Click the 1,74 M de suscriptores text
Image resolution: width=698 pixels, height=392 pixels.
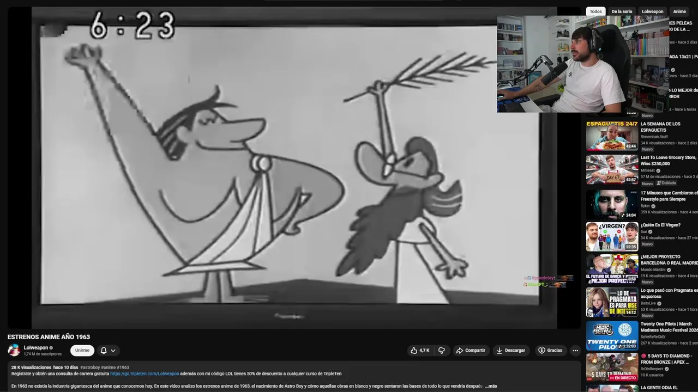[43, 354]
